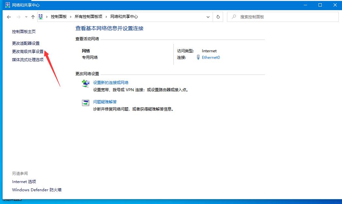
Task: Expand the recent locations chevron beside forward arrow
Action: (x=25, y=16)
